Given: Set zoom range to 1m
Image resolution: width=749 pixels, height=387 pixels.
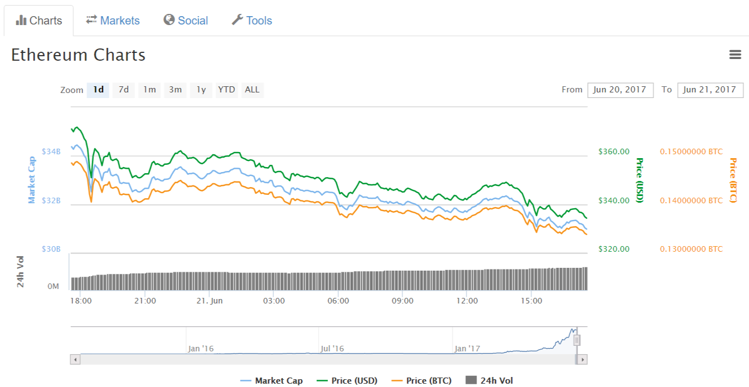Looking at the screenshot, I should pyautogui.click(x=149, y=90).
